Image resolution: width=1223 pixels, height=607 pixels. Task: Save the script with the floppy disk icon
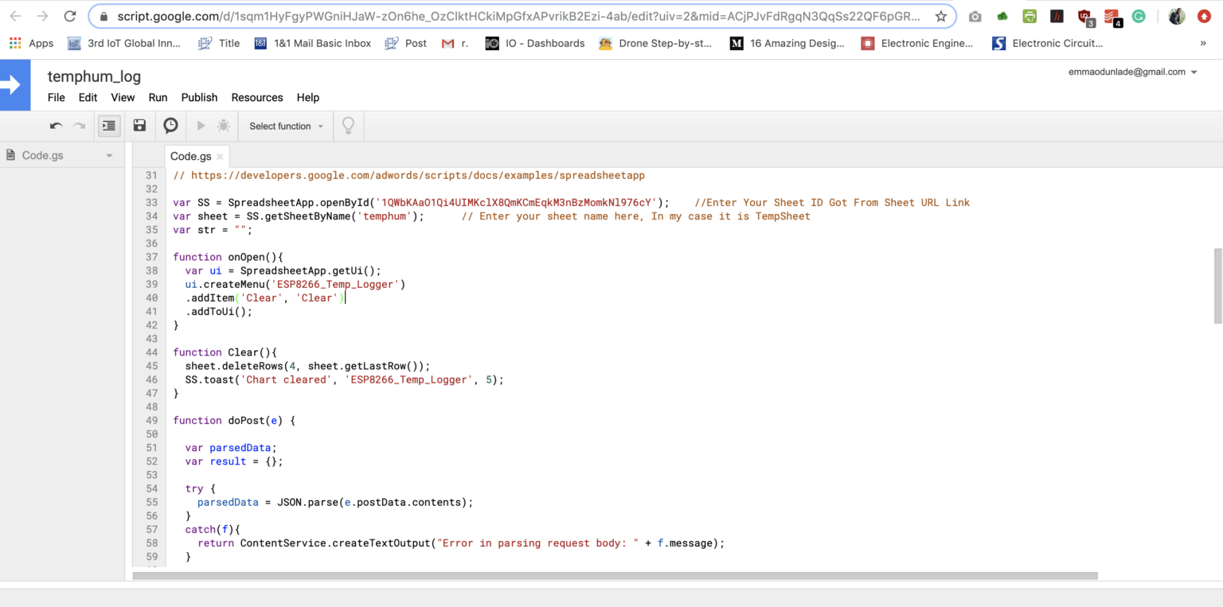pyautogui.click(x=139, y=126)
